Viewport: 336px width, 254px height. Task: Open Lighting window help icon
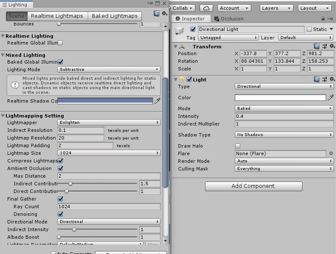pyautogui.click(x=156, y=14)
